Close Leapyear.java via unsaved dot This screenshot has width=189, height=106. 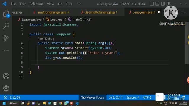coord(159,12)
